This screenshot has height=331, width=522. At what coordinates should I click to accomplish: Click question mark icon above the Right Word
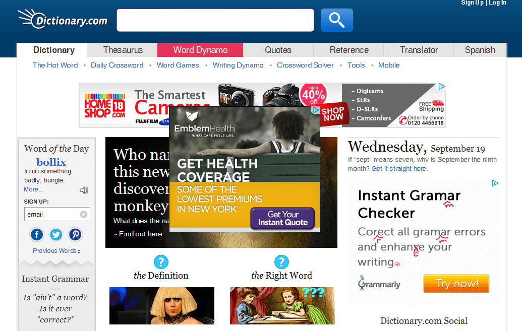(281, 262)
